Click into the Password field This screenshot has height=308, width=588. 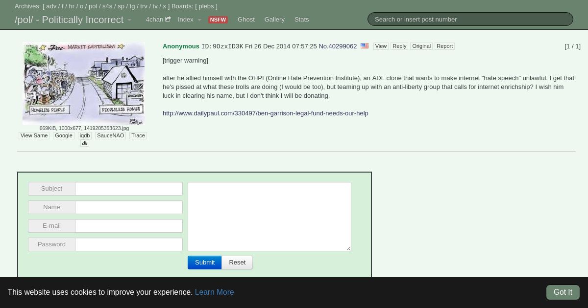pyautogui.click(x=129, y=244)
